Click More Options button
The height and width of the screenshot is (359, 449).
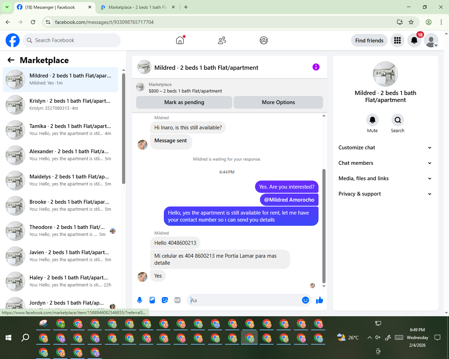278,102
